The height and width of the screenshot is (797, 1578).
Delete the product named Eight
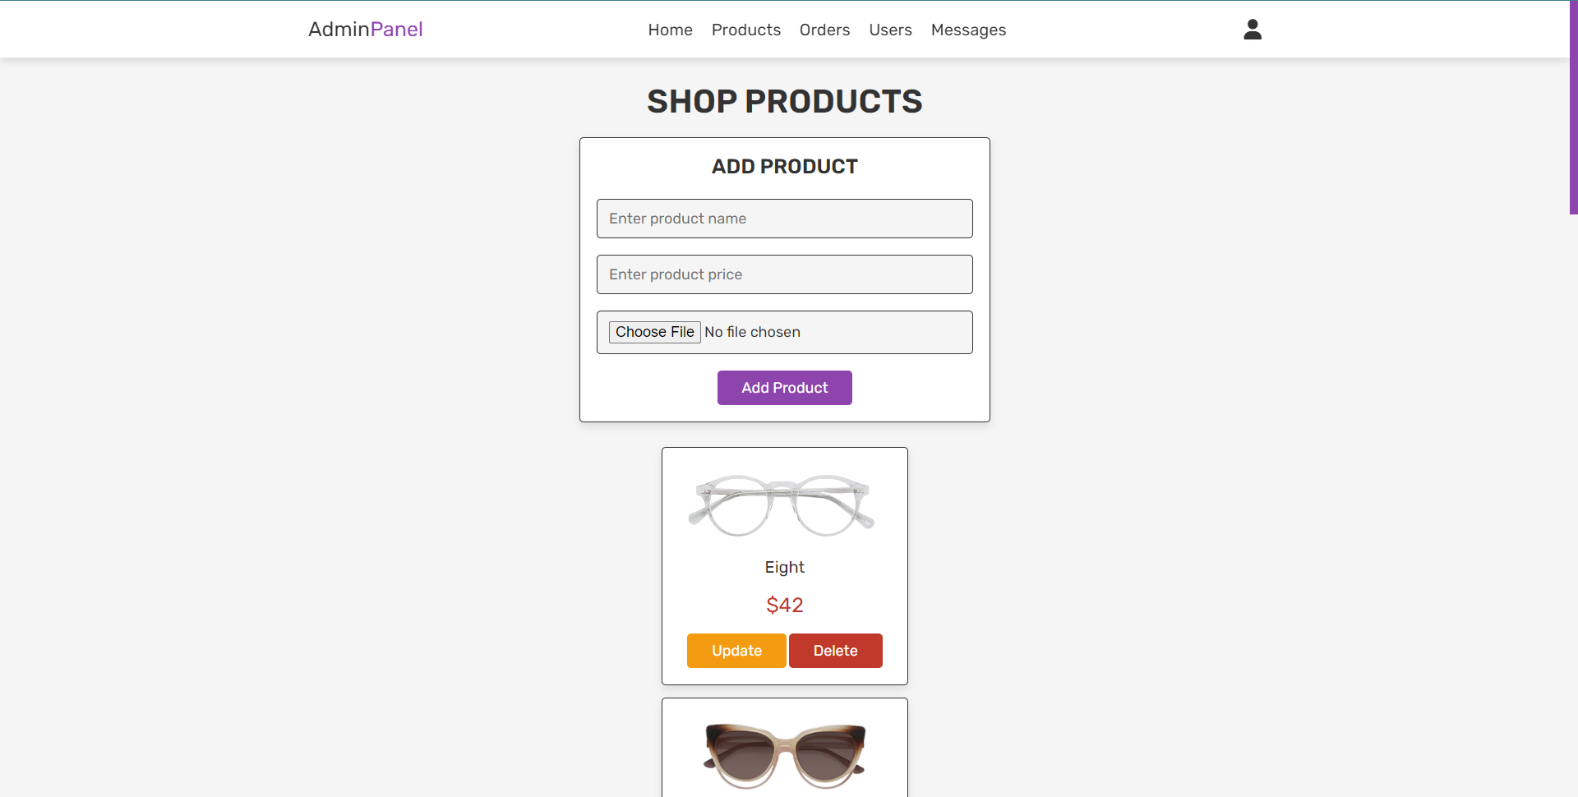pos(835,650)
